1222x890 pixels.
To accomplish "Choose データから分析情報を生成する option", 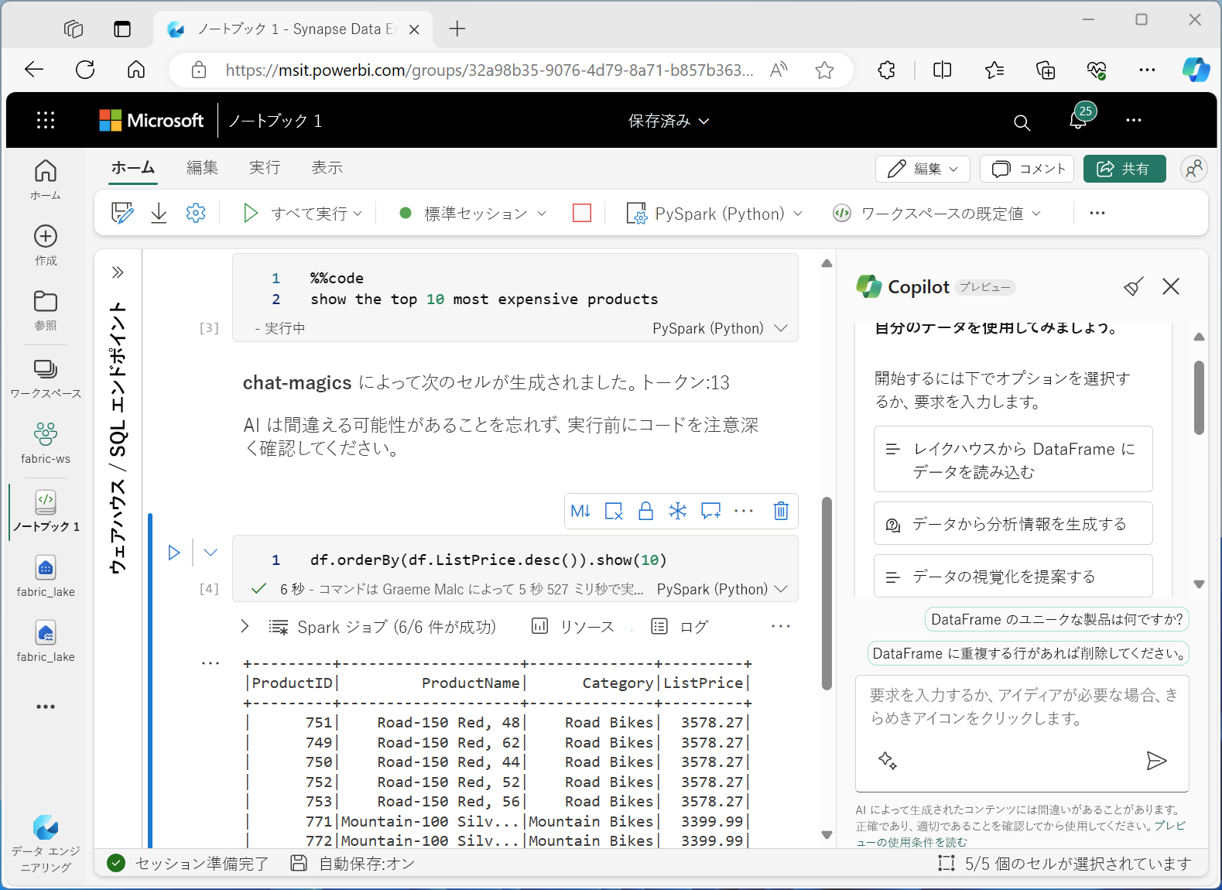I will click(x=1013, y=524).
